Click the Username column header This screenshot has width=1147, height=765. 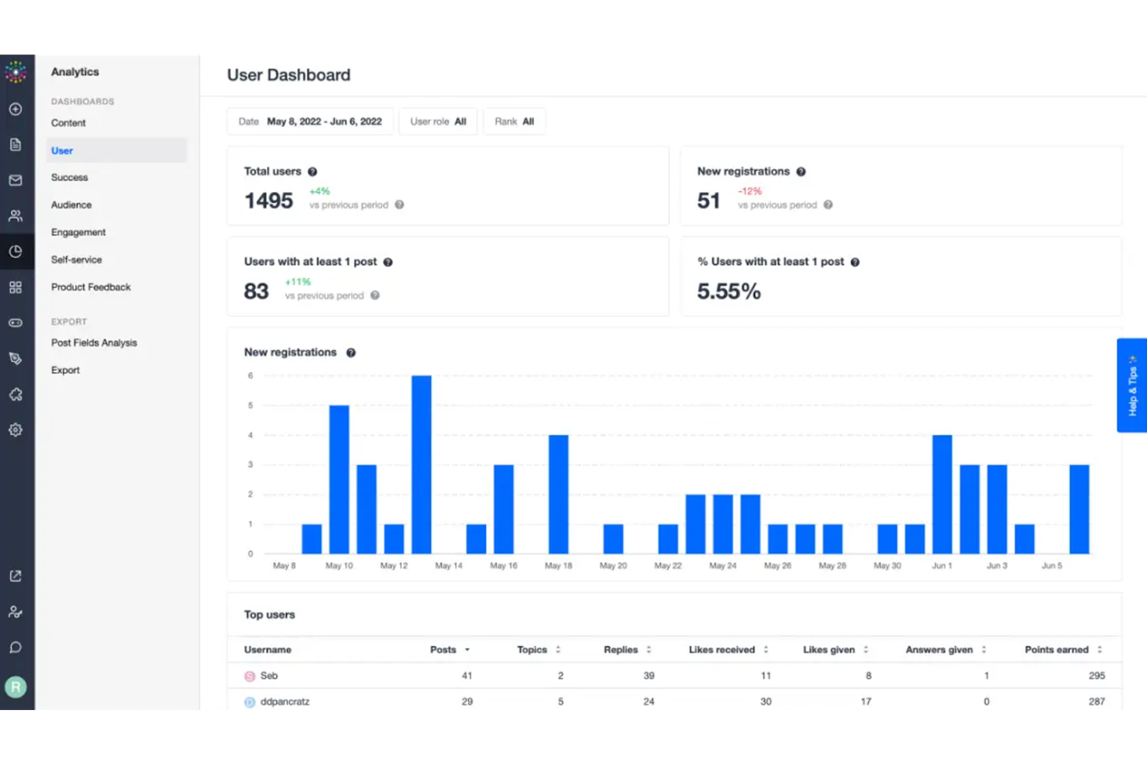tap(267, 650)
